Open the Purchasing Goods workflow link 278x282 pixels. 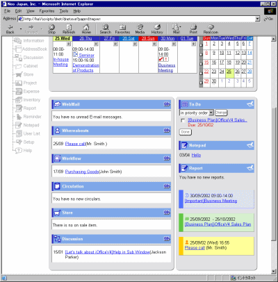point(82,172)
